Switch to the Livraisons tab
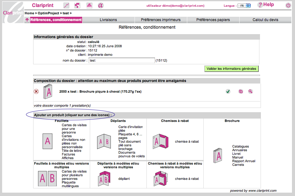 [x=108, y=20]
